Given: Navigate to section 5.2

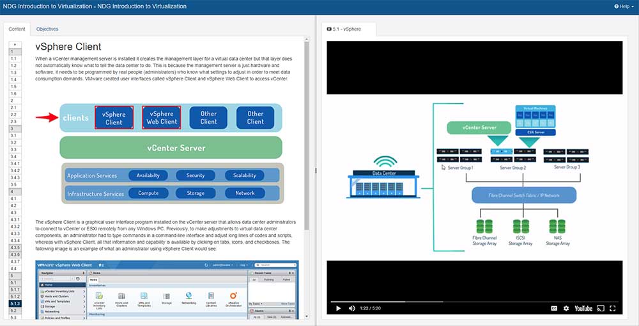Looking at the screenshot, I should point(15,311).
